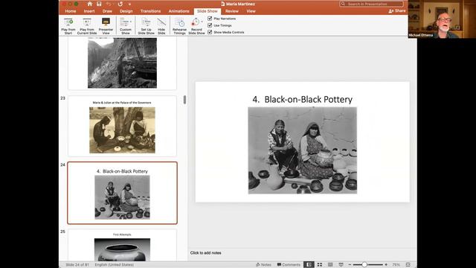The width and height of the screenshot is (476, 268).
Task: Toggle the Use Timings checkbox
Action: [210, 25]
